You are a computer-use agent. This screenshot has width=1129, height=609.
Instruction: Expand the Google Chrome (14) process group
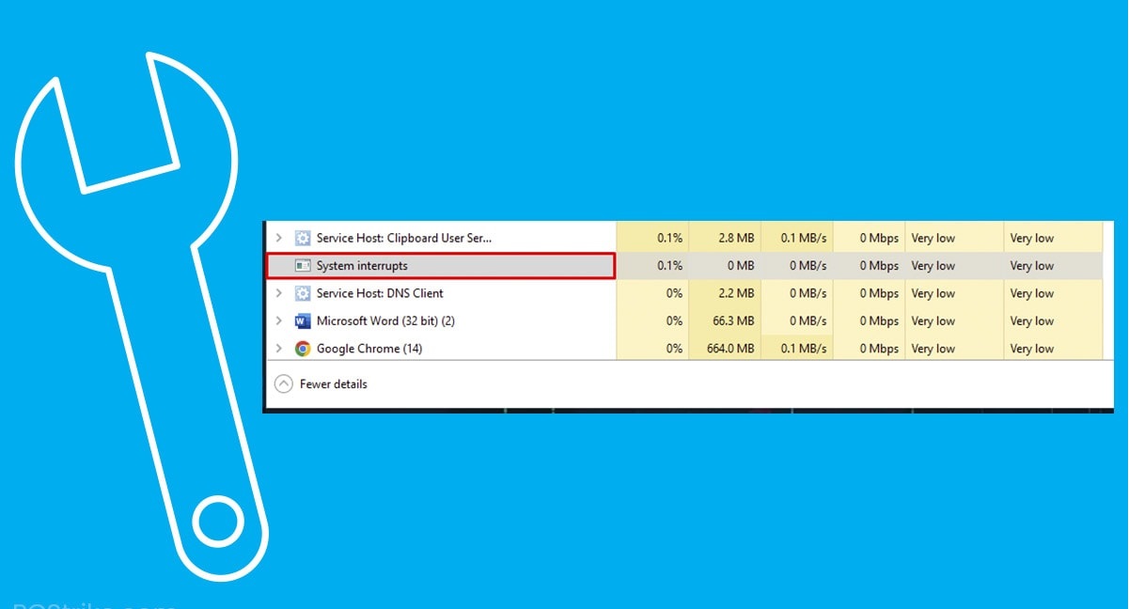280,348
